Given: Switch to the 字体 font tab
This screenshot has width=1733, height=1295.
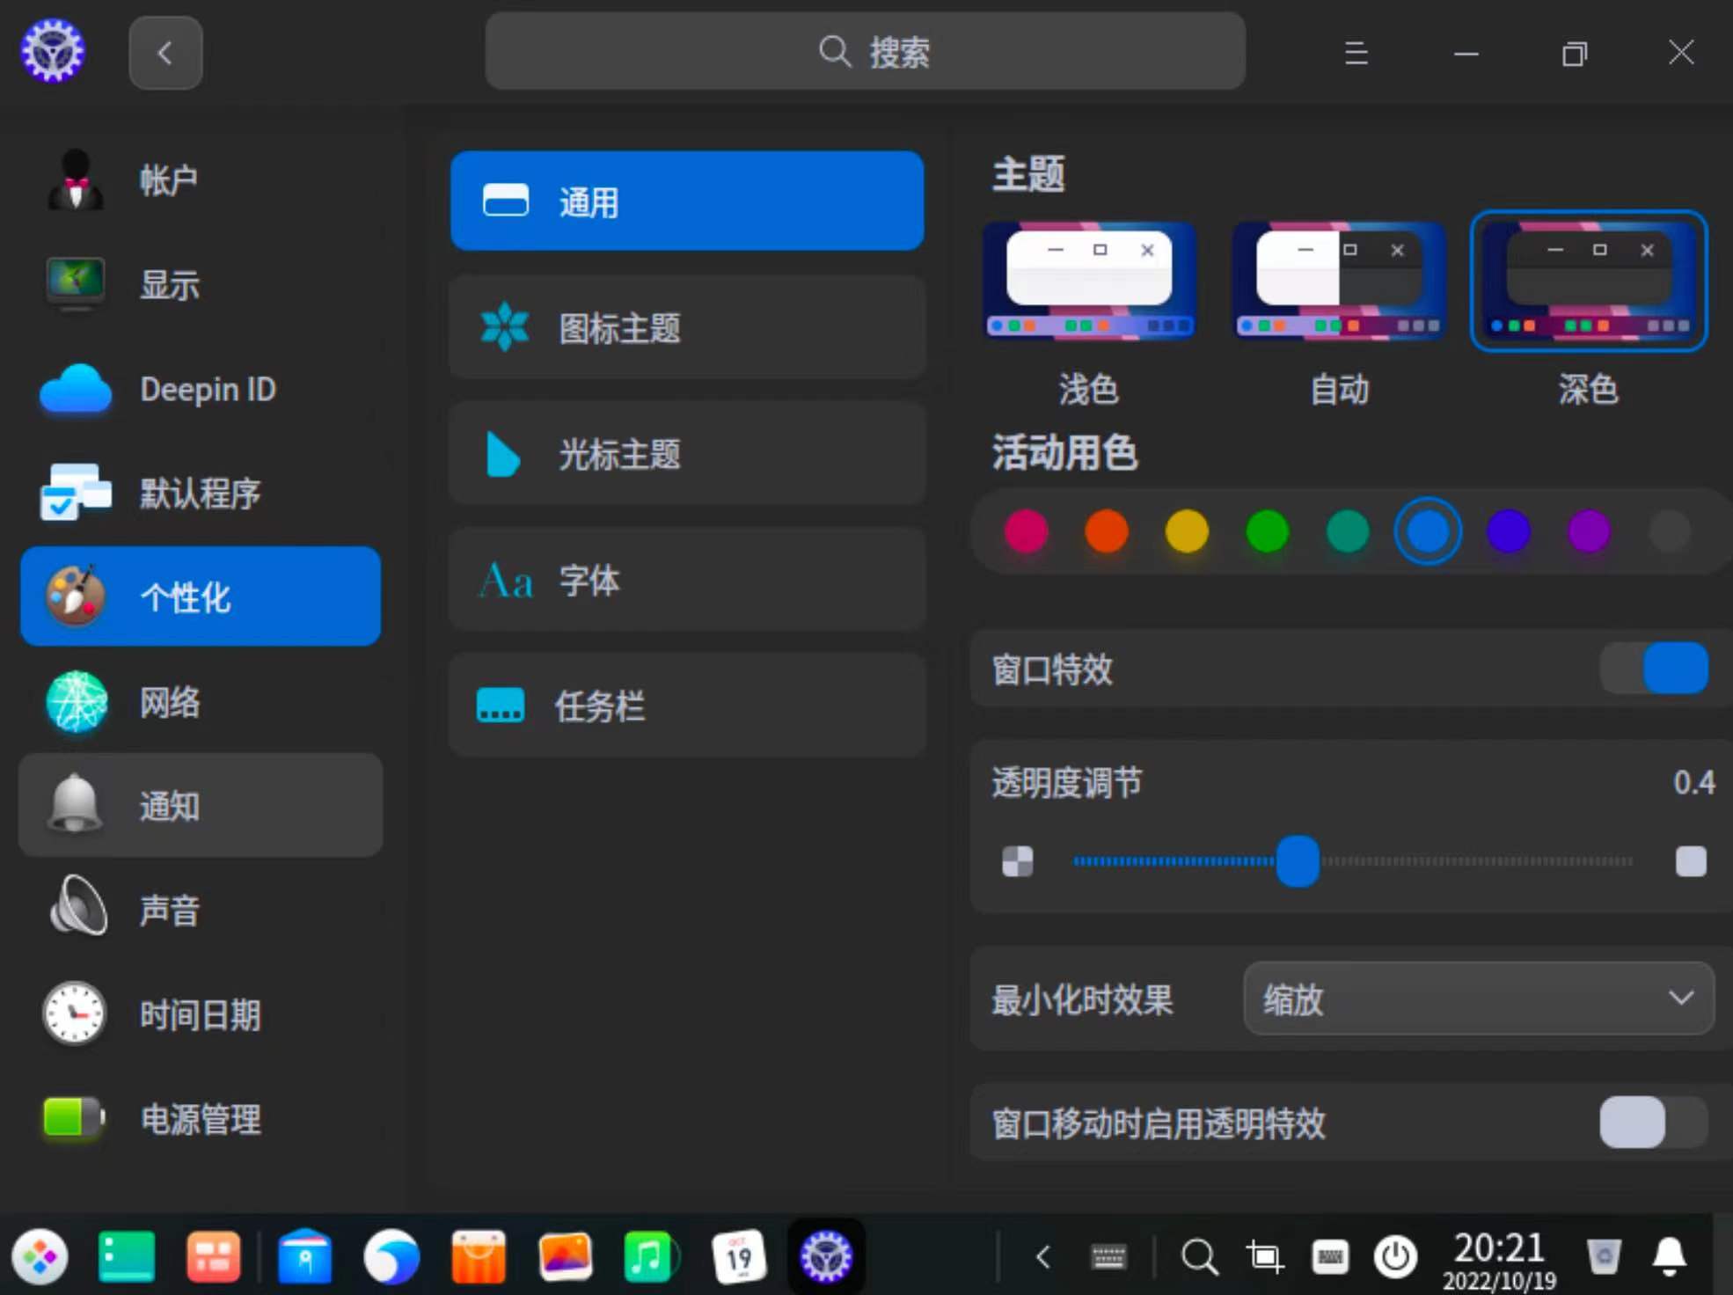Looking at the screenshot, I should [686, 580].
